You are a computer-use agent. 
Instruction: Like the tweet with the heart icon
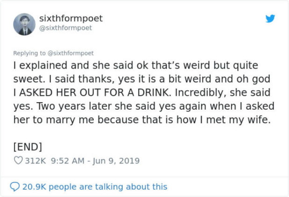(x=18, y=161)
